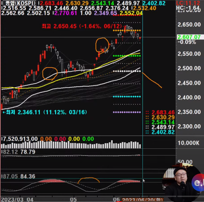
Task: Select the cyan 2,402.82 value in header row
Action: point(154,3)
